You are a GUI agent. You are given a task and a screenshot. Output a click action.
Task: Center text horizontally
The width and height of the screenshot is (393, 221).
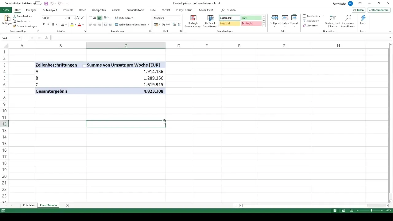[95, 24]
